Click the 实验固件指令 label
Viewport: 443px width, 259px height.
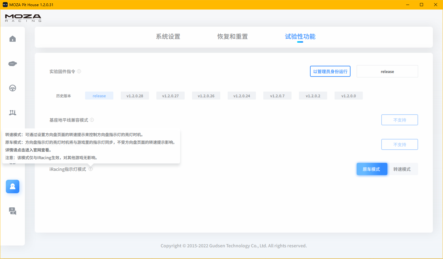coord(62,71)
